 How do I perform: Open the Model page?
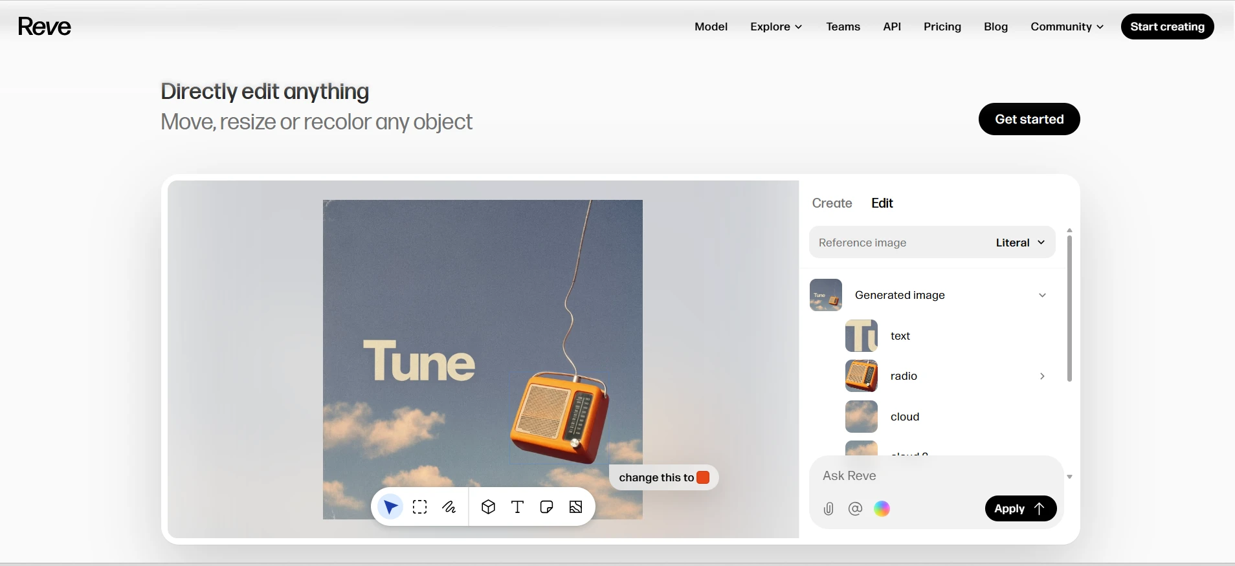(711, 27)
